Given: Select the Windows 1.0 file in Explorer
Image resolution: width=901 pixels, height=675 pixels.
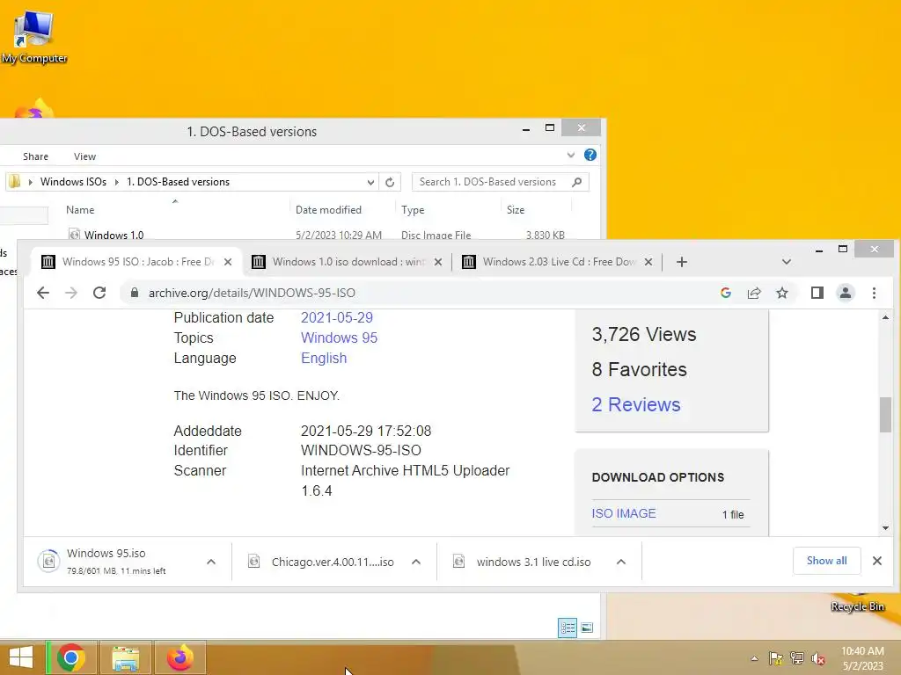Looking at the screenshot, I should click(x=114, y=235).
